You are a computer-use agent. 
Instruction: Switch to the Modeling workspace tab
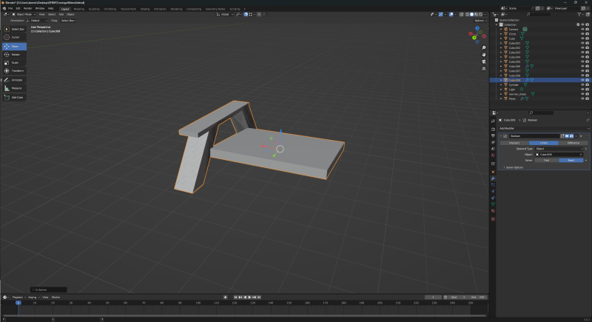click(x=79, y=9)
